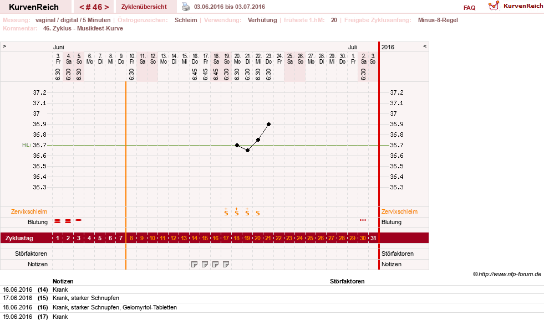Click cervical mucus S+ symbol on 19. June
This screenshot has height=336, width=544.
(226, 211)
